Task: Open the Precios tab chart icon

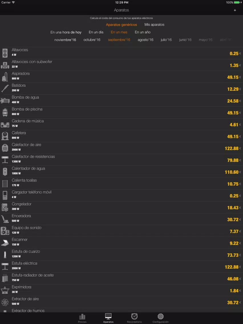Action: [x=82, y=317]
